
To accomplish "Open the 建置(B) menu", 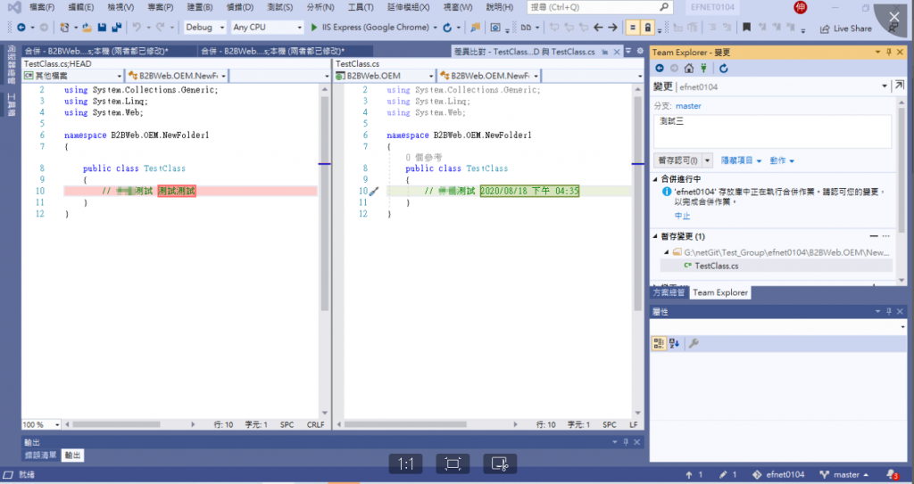I will [x=200, y=7].
